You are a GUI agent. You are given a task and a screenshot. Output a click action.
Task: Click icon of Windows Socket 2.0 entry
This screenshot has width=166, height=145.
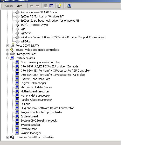click(17, 37)
